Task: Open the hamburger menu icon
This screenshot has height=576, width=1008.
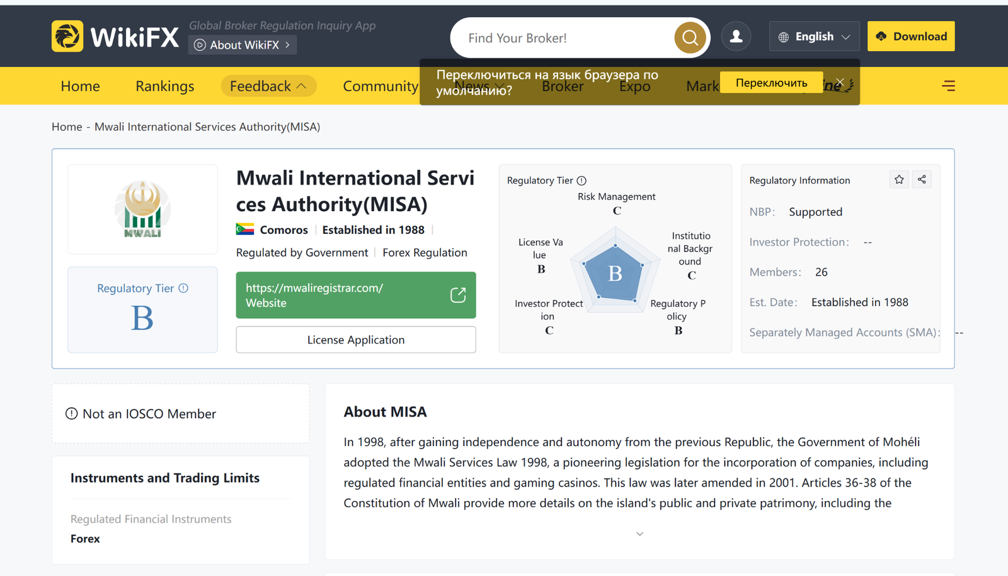Action: pos(949,86)
